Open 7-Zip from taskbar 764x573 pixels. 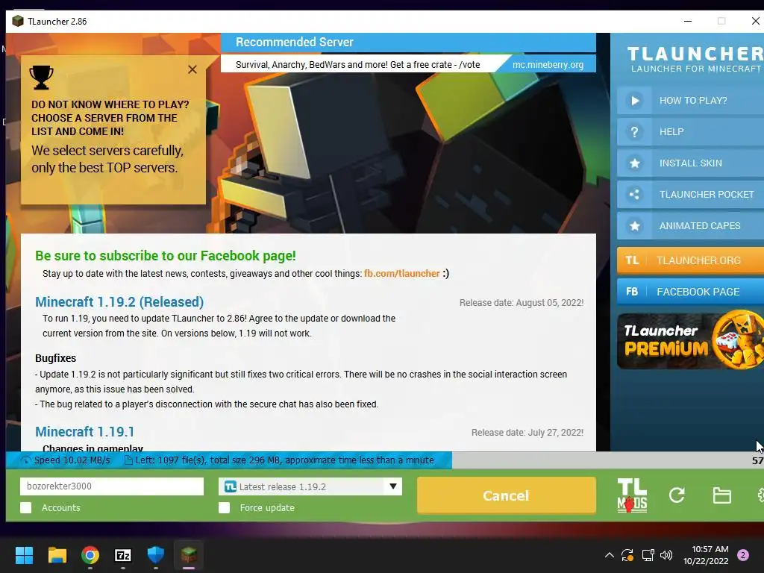tap(123, 555)
